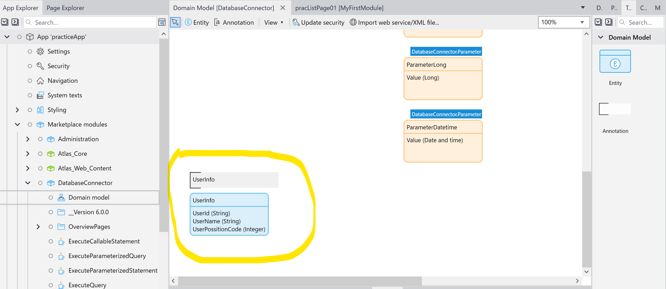This screenshot has height=289, width=666.
Task: Click Update security button
Action: [319, 22]
